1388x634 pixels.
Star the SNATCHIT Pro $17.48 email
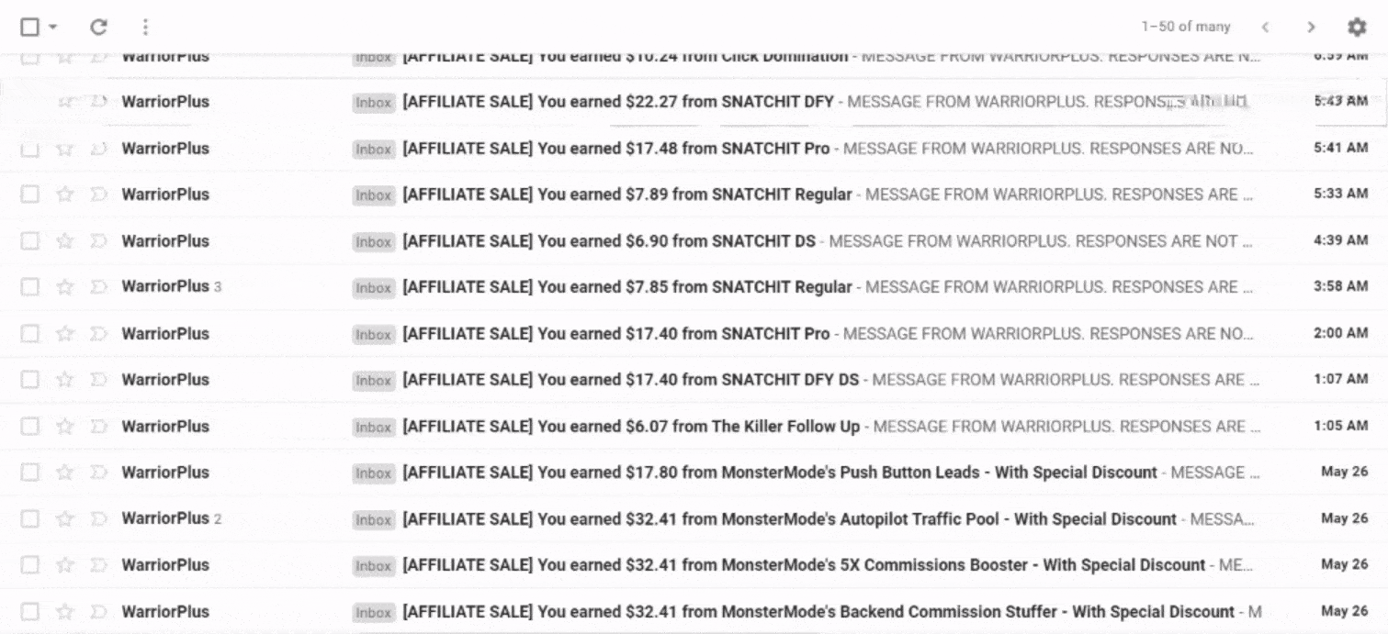pos(64,149)
